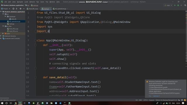Click the Stop icon in toolbar
Viewport: 187px width, 105px height.
pyautogui.click(x=181, y=5)
